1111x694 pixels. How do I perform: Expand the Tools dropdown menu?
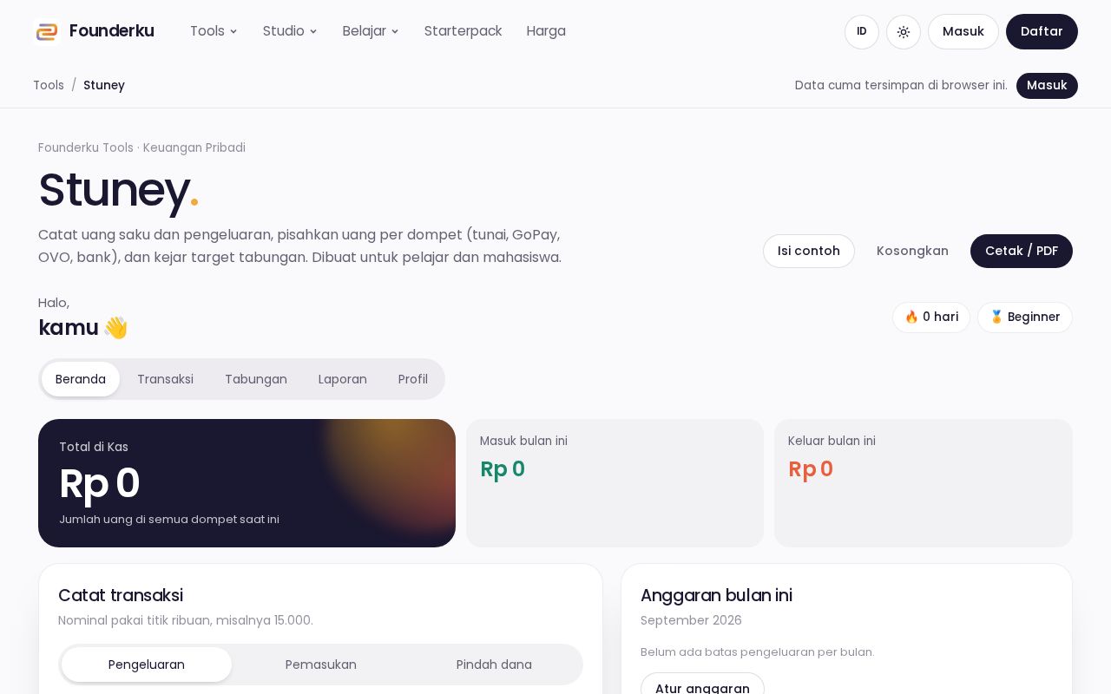point(214,31)
